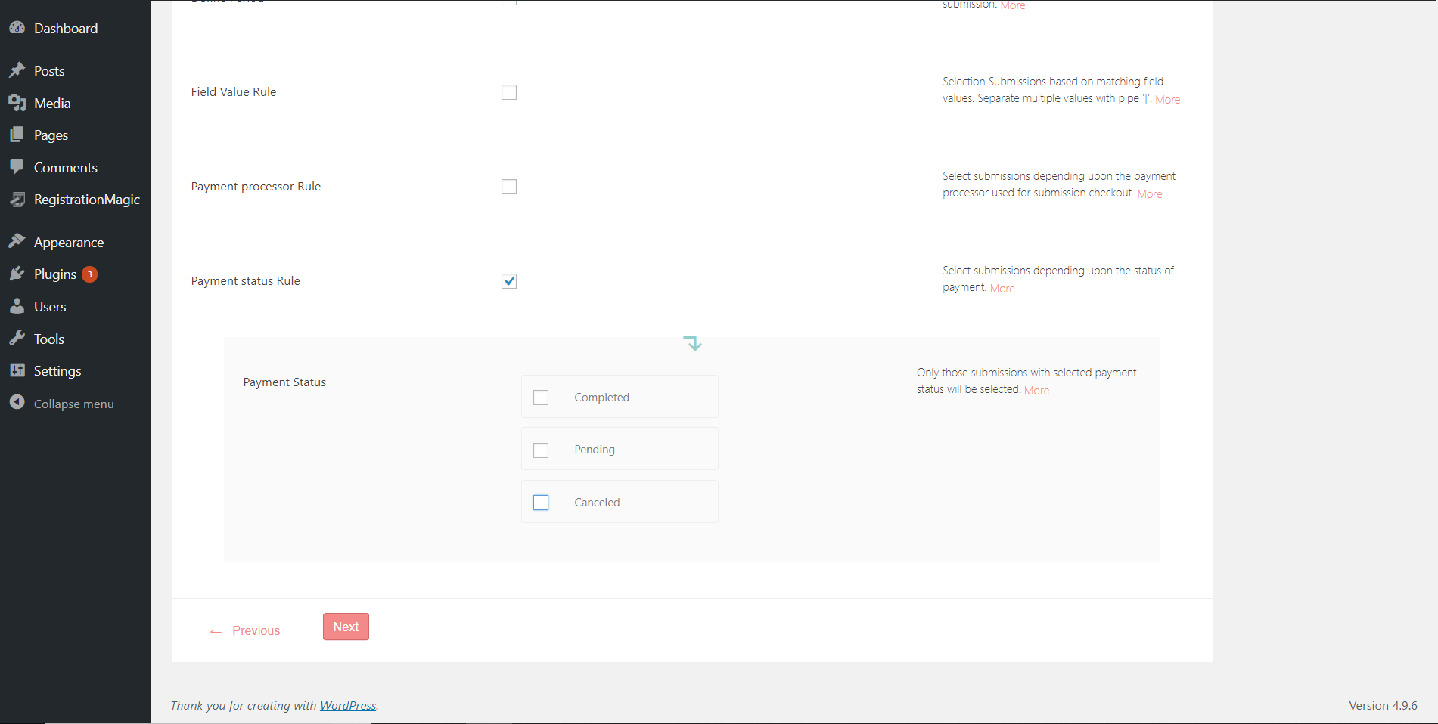This screenshot has height=724, width=1438.
Task: Open Comments using the speech bubble icon
Action: [17, 167]
